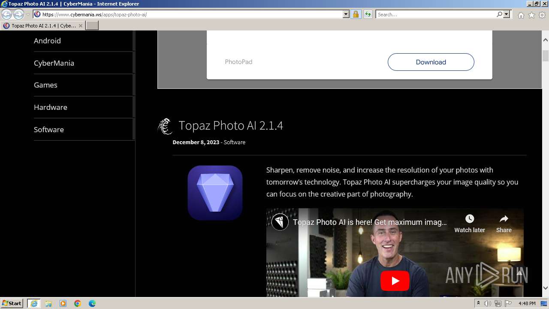Click the magnifier search icon
Image resolution: width=549 pixels, height=309 pixels.
(x=499, y=15)
